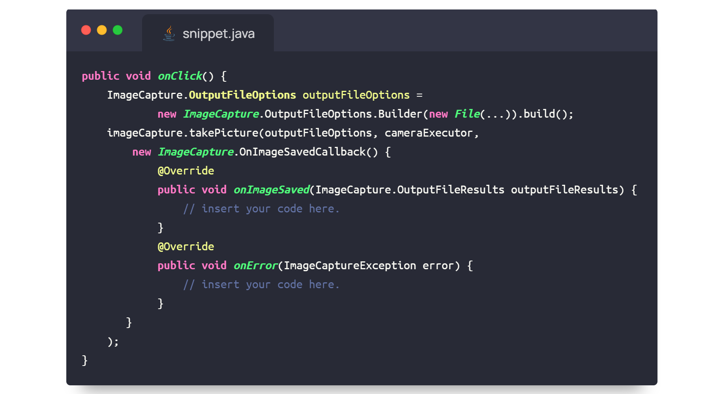The width and height of the screenshot is (723, 394).
Task: Click the Java logo icon on the tab
Action: pos(169,34)
